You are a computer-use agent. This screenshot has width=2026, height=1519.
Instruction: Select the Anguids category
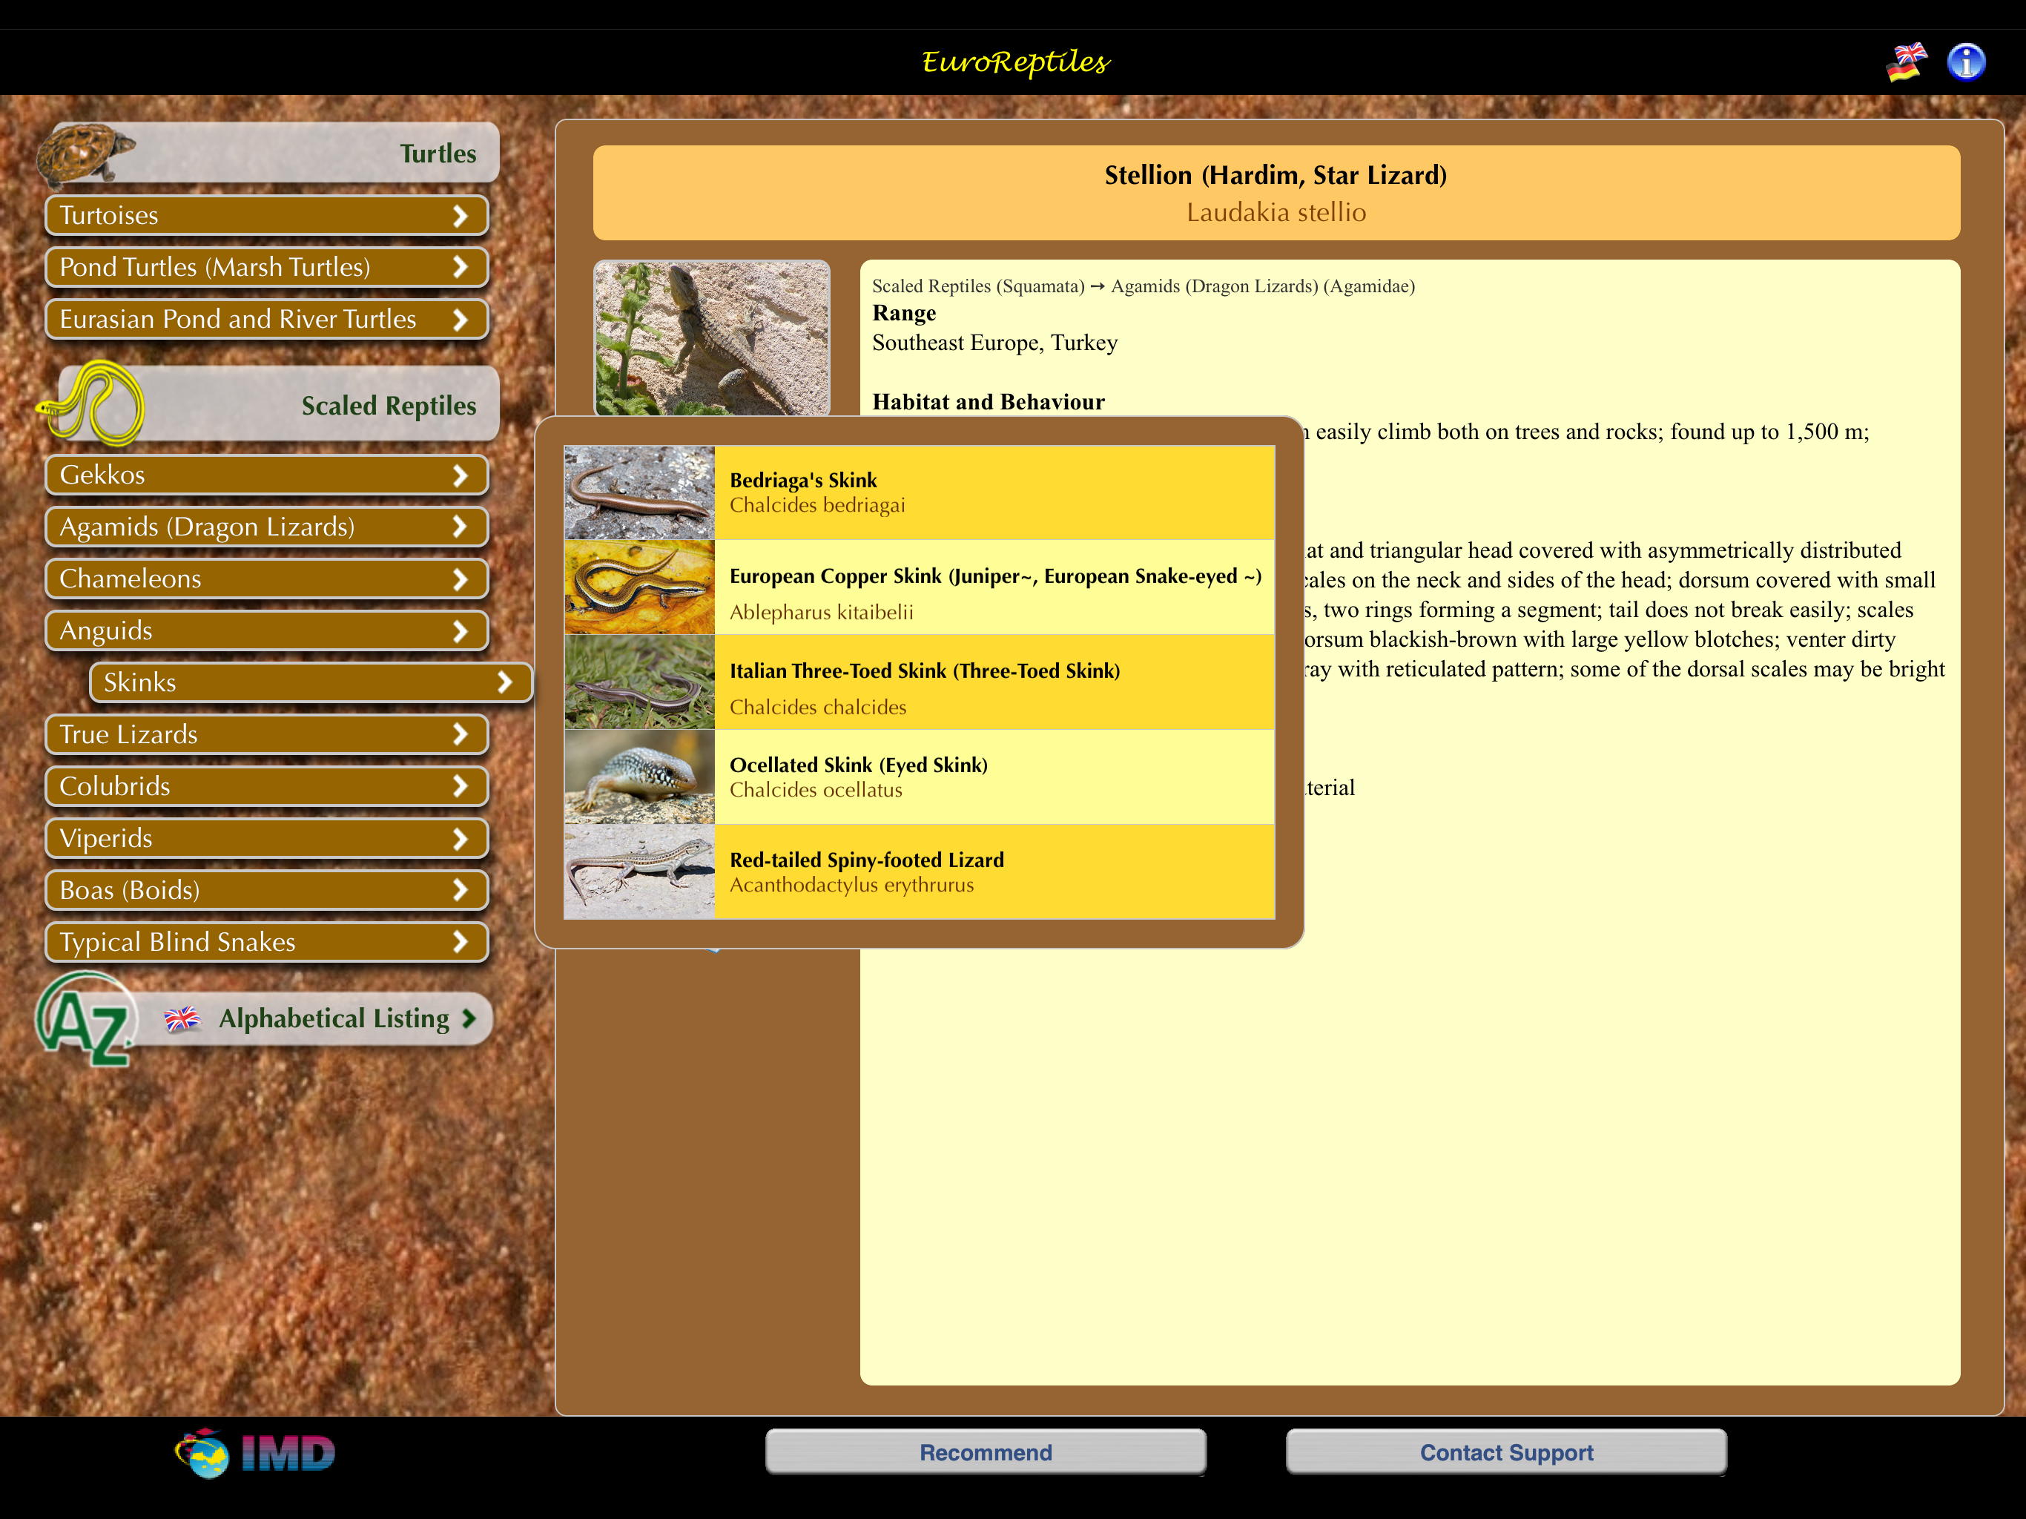[x=266, y=630]
